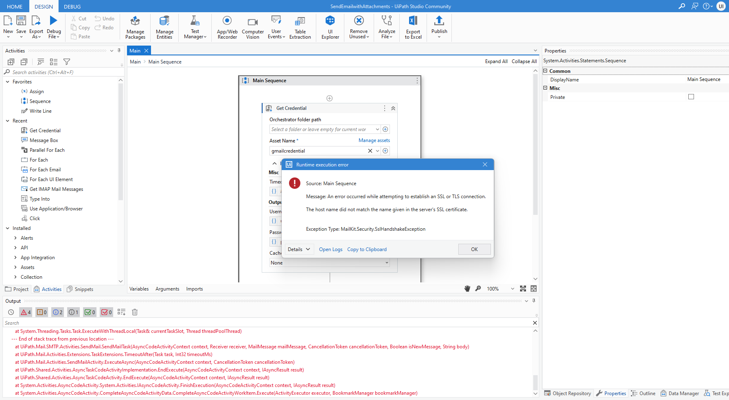Image resolution: width=729 pixels, height=400 pixels.
Task: Click the Manage assets link
Action: [x=374, y=140]
